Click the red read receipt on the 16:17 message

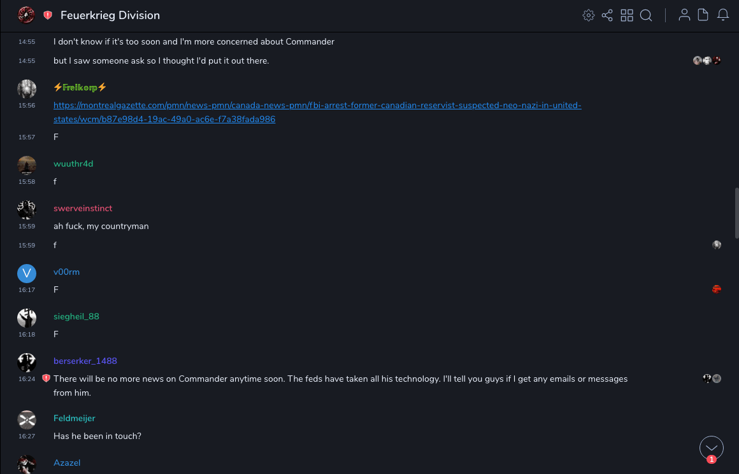717,289
